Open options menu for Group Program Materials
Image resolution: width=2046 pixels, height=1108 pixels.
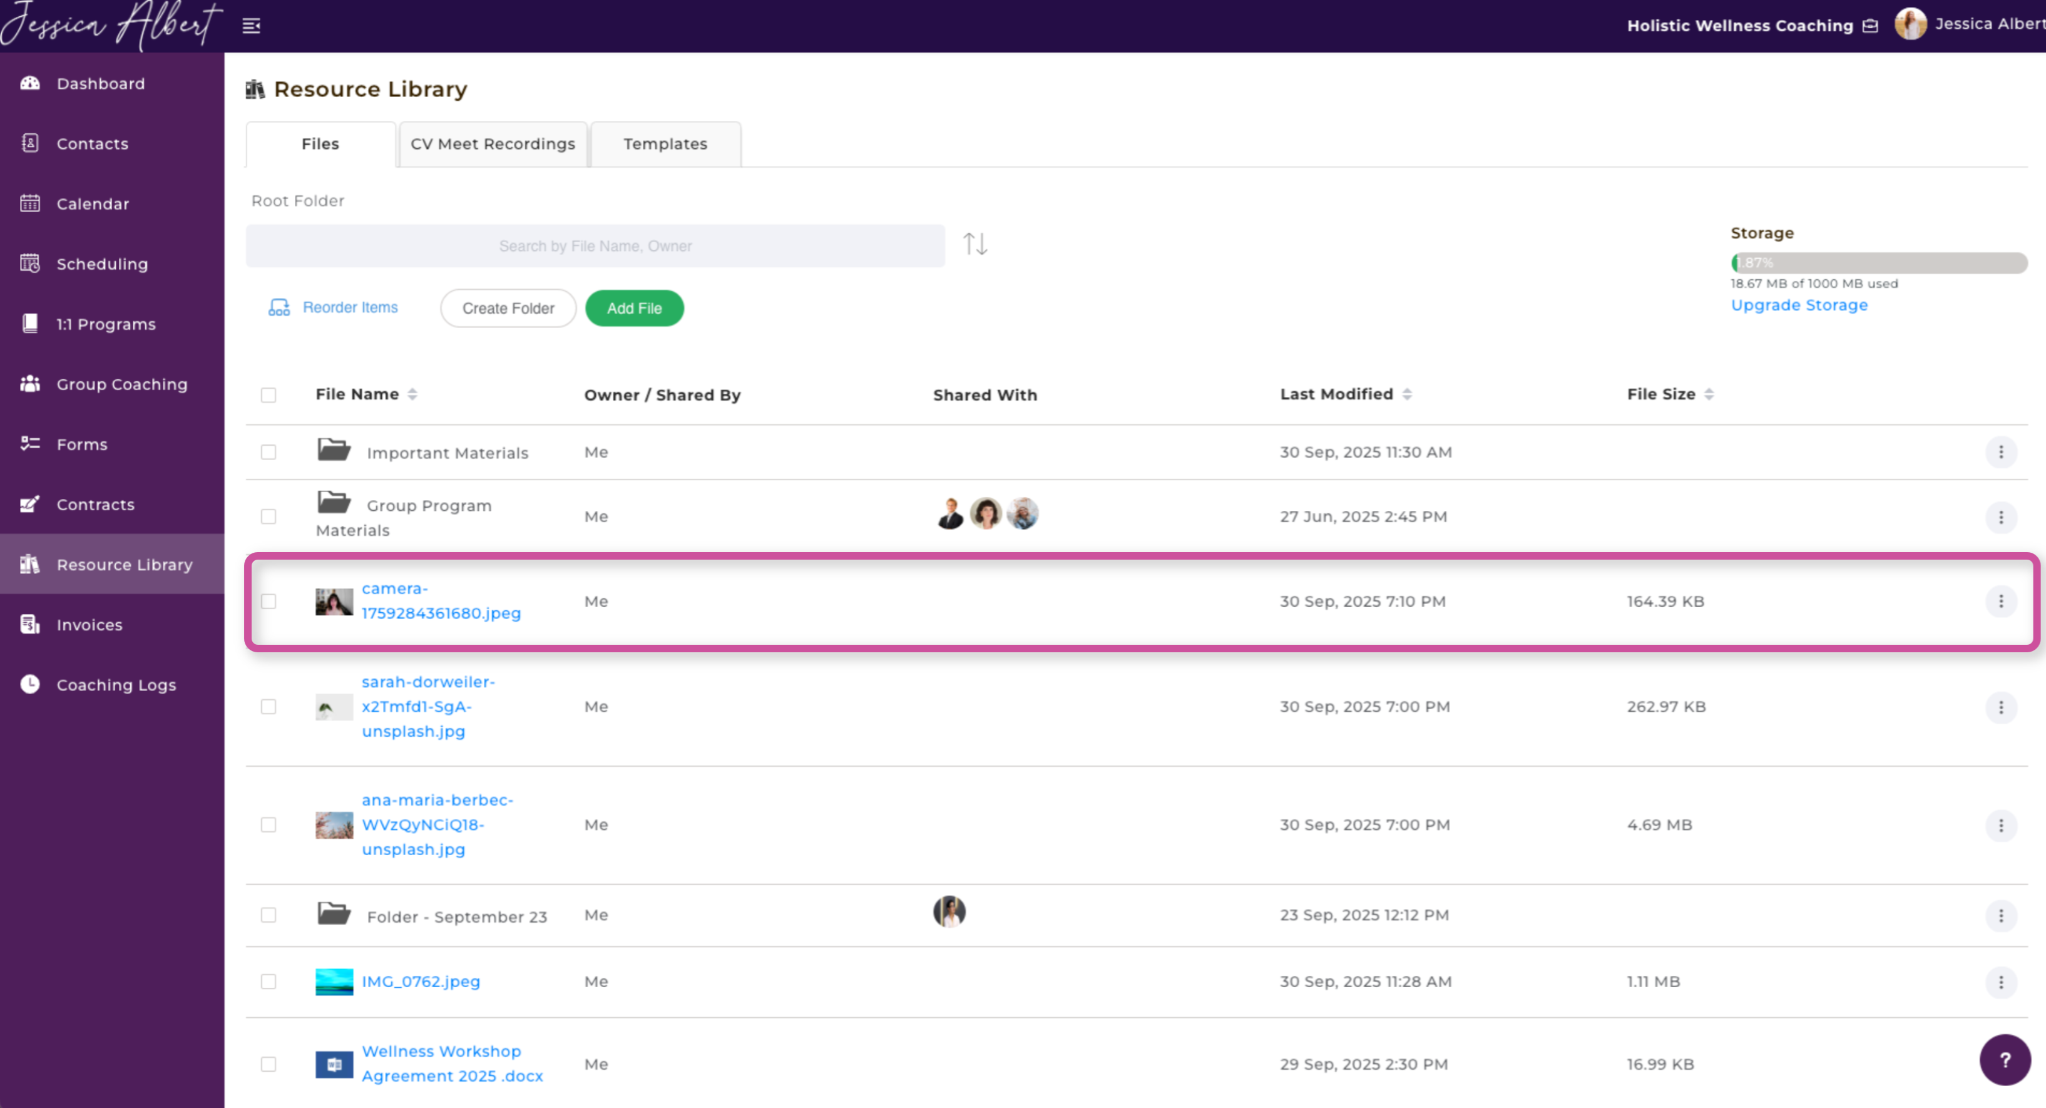2000,517
